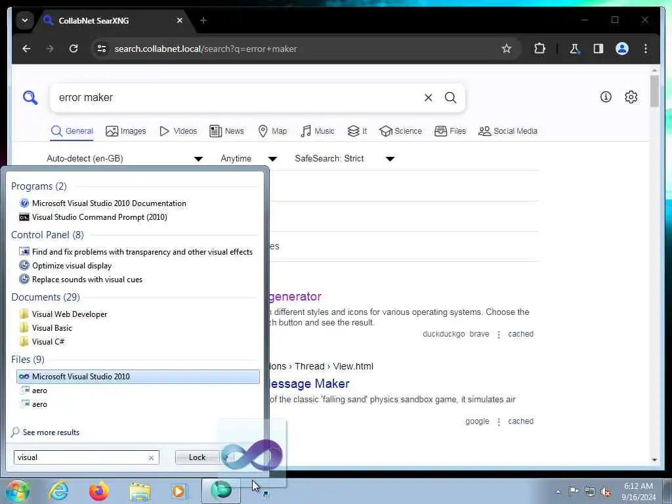672x504 pixels.
Task: Open Optimize visual display
Action: click(66, 266)
